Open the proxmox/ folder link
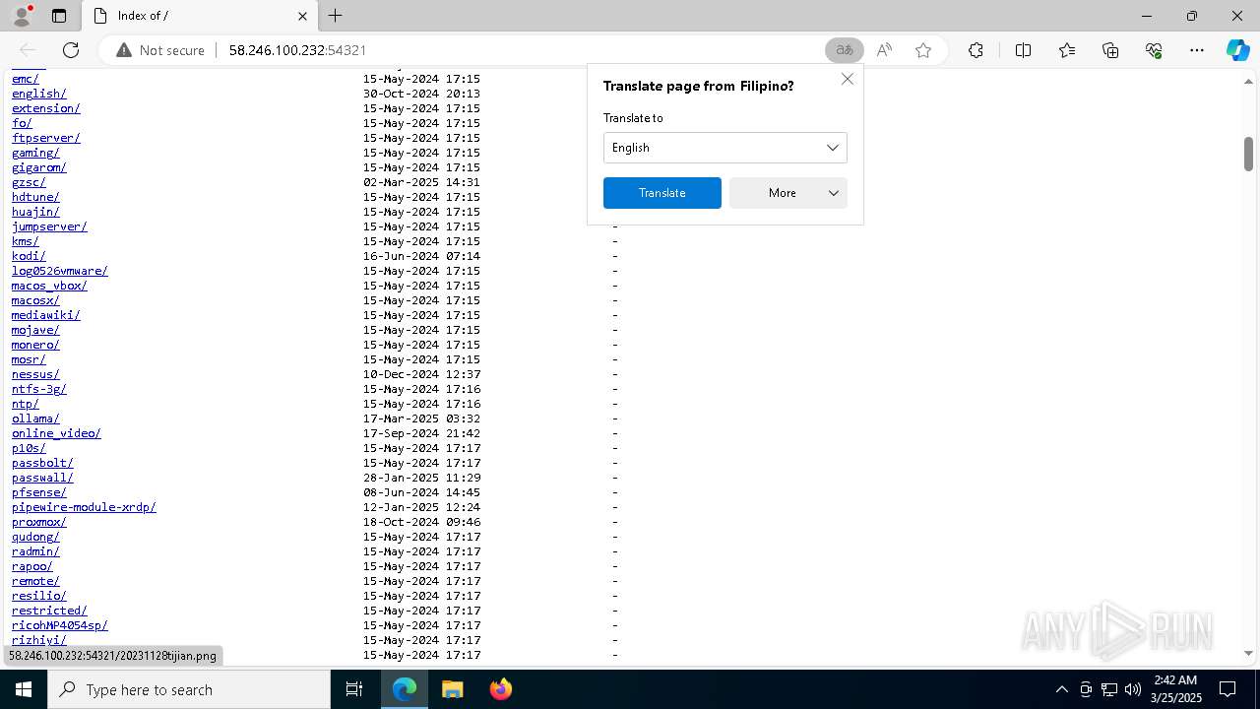 pos(39,522)
